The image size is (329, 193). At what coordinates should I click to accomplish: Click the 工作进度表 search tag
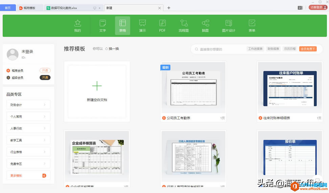point(255,49)
